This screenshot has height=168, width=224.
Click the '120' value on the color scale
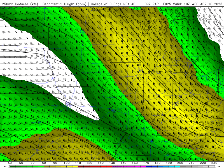coord(89,163)
